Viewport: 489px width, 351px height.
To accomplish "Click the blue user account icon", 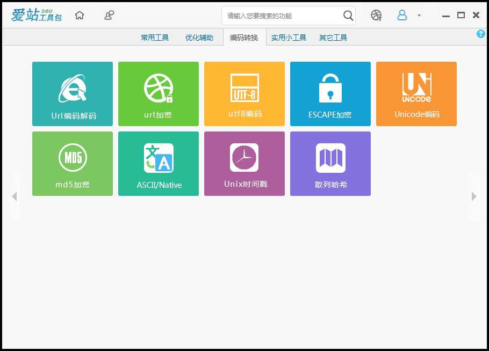I will click(x=402, y=15).
